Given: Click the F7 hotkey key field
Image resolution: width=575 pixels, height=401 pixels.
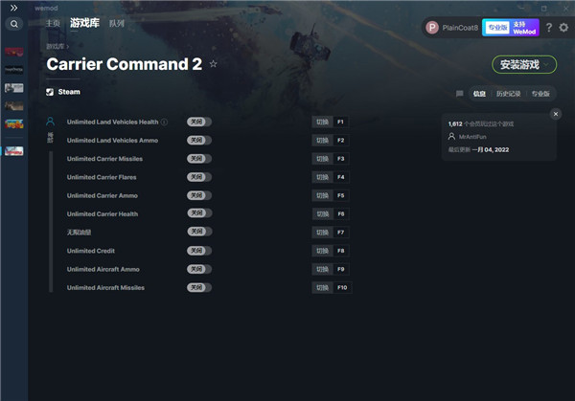Looking at the screenshot, I should [x=340, y=233].
